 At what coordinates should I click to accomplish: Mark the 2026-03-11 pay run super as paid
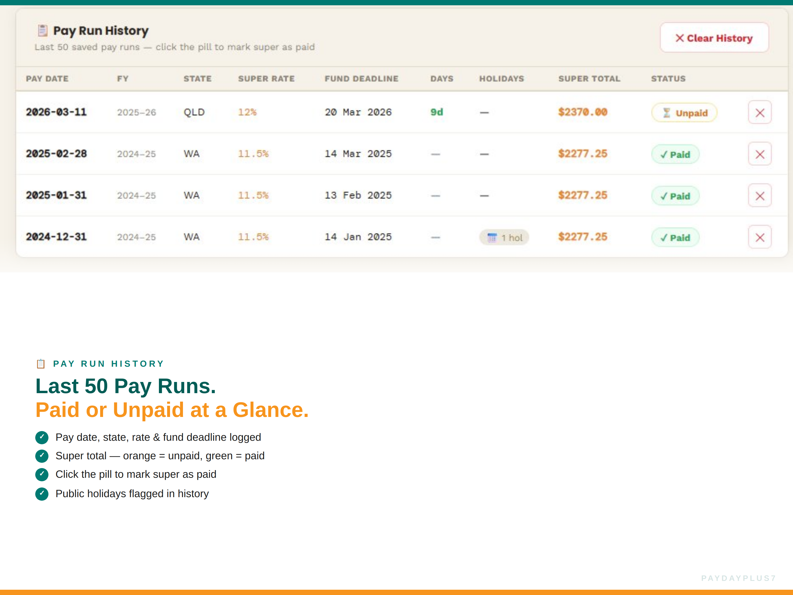tap(684, 112)
